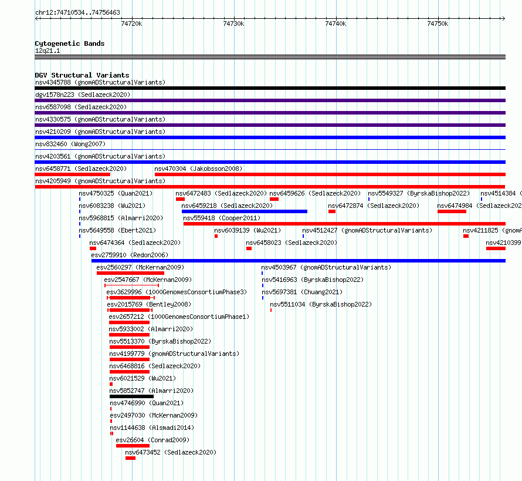Open nsv6472483 (Sedlazeck2020) variant
The image size is (522, 481).
pyautogui.click(x=221, y=193)
